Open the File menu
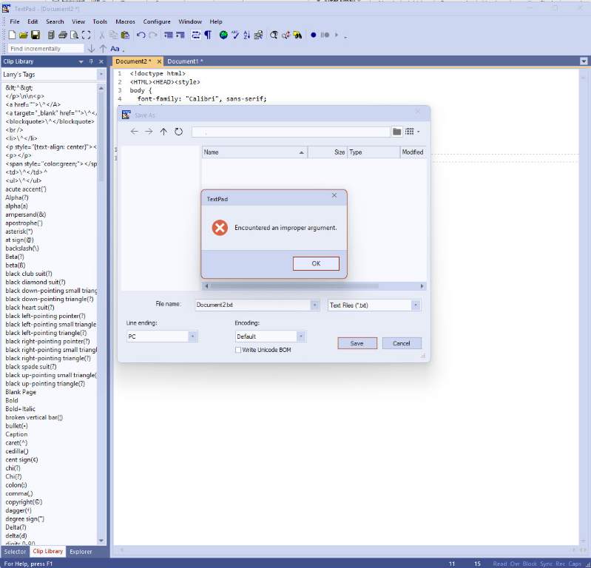This screenshot has width=591, height=568. [15, 21]
